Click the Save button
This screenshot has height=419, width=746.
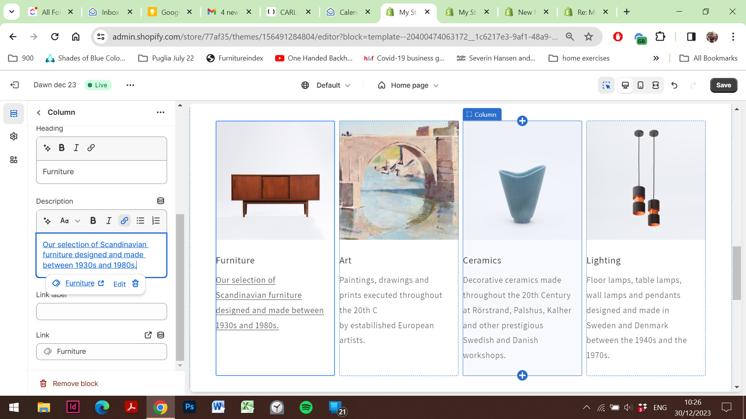tap(723, 85)
